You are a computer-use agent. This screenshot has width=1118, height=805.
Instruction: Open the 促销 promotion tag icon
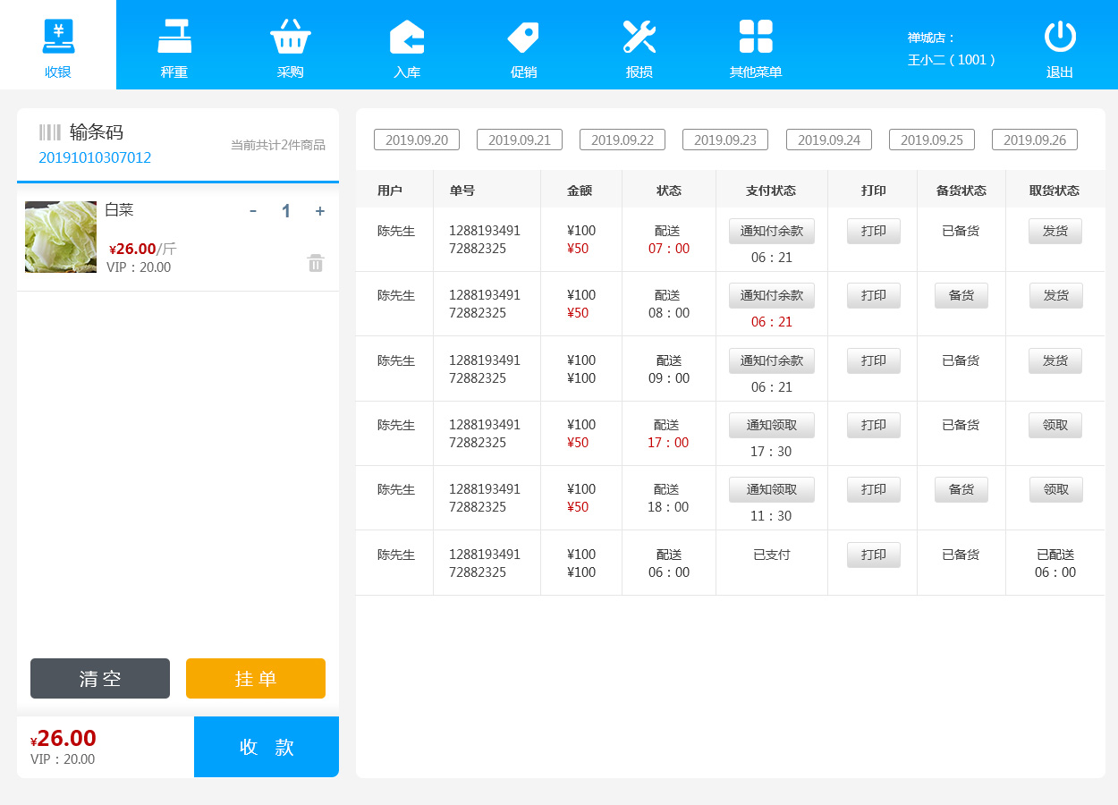coord(523,38)
